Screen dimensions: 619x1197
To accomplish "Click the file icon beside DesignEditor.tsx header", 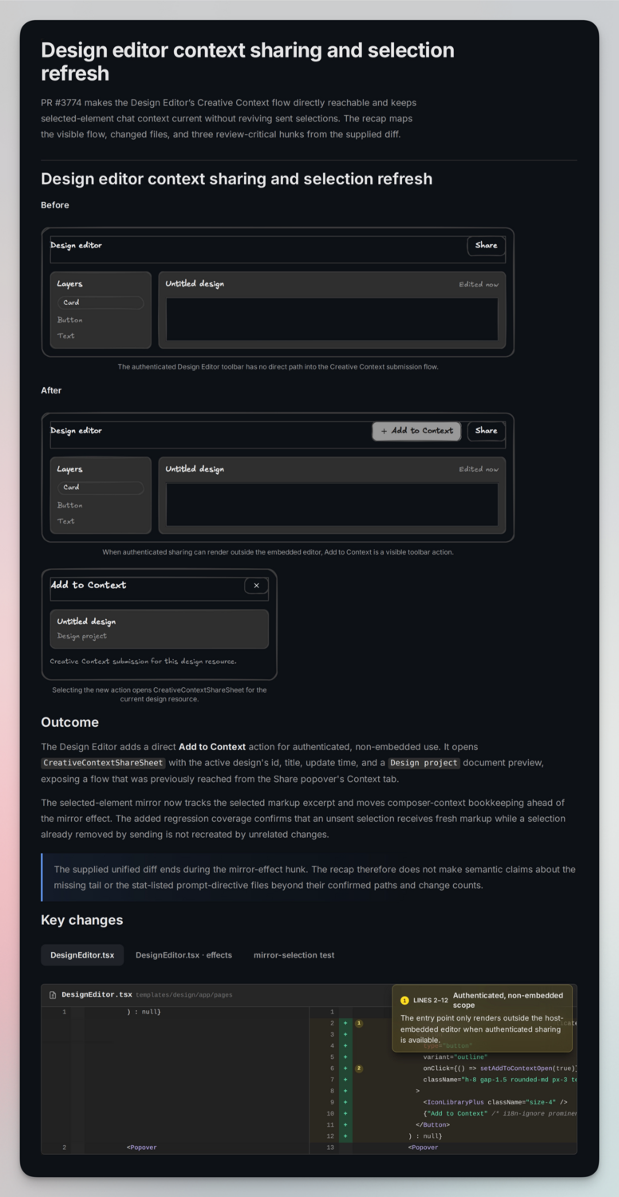I will pyautogui.click(x=53, y=995).
